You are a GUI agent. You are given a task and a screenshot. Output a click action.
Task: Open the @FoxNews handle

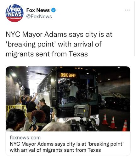39,17
